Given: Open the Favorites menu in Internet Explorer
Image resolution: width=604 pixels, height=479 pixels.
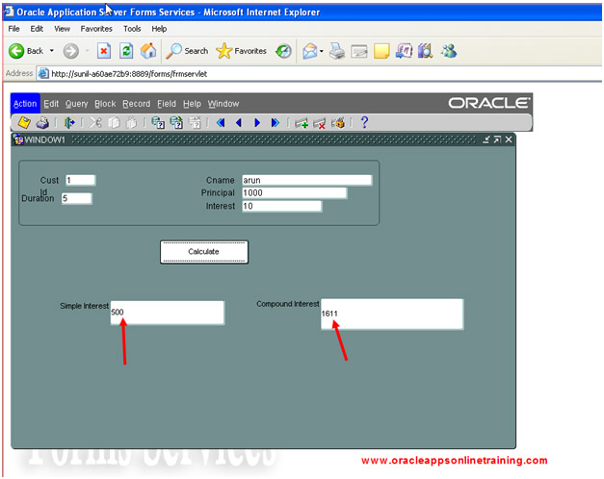Looking at the screenshot, I should pyautogui.click(x=96, y=29).
